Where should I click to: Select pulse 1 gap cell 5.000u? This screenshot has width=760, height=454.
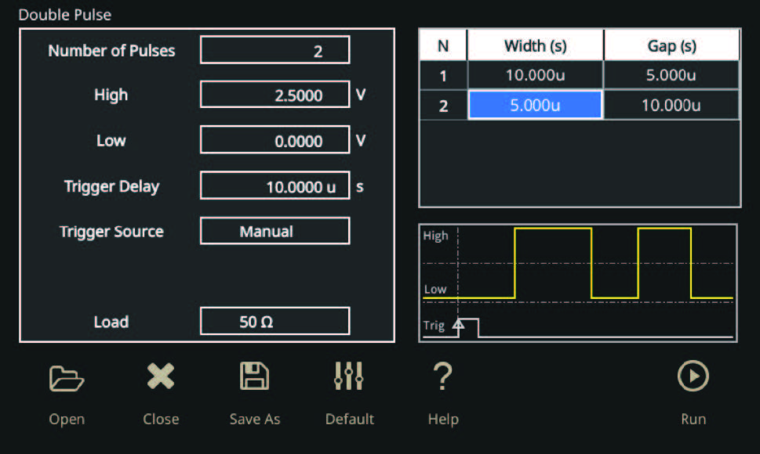click(671, 75)
